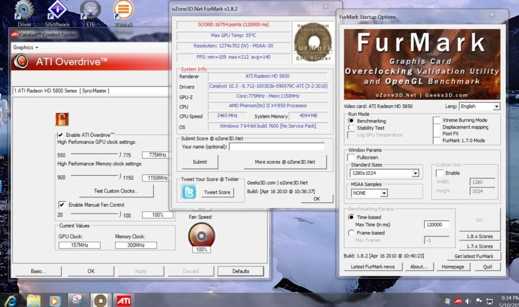Open Internet Explorer from the taskbar
This screenshot has height=307, width=519.
coord(11,301)
